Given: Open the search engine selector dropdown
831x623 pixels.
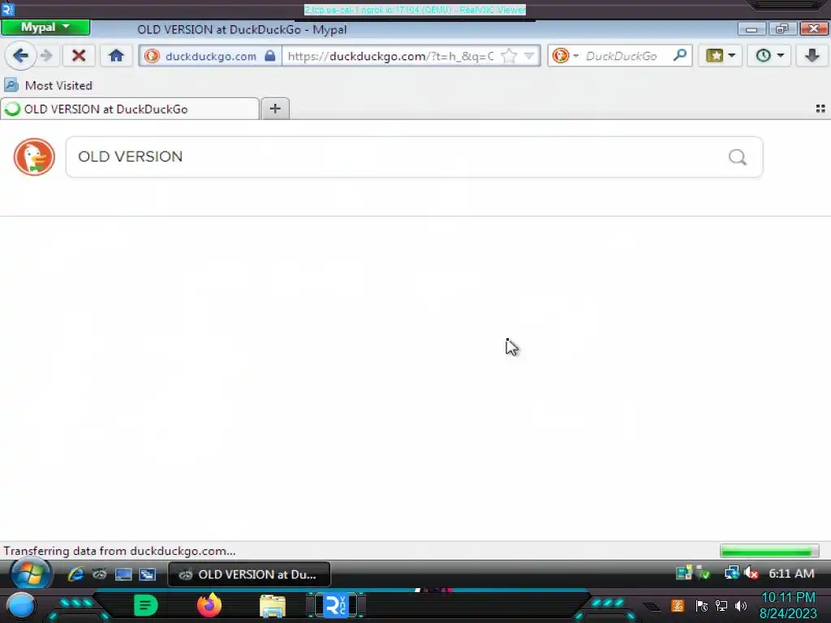Looking at the screenshot, I should (x=565, y=56).
